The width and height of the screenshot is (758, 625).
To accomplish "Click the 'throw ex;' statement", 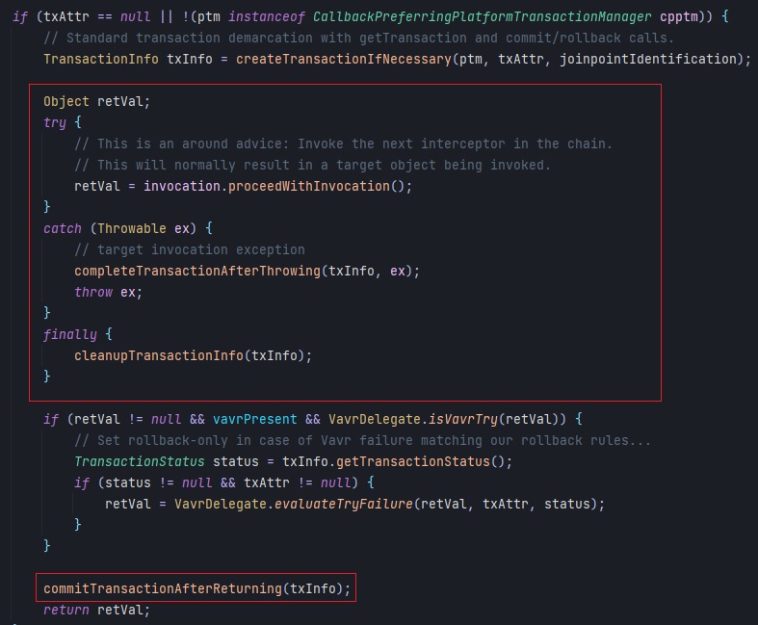I will [108, 292].
